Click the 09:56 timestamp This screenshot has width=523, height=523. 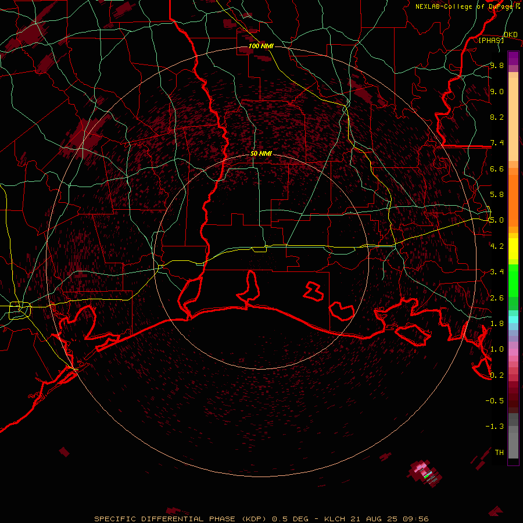pyautogui.click(x=415, y=519)
